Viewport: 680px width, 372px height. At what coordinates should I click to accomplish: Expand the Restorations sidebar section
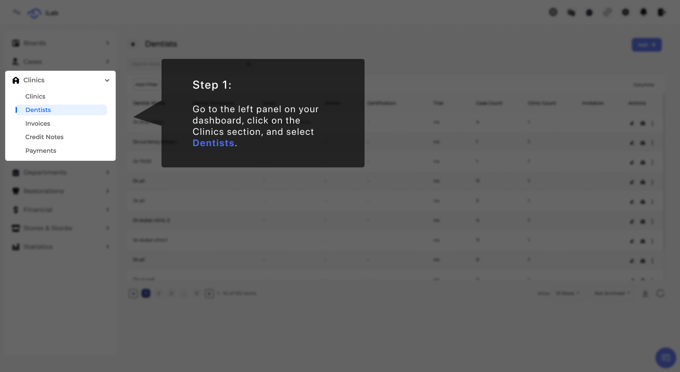(60, 191)
